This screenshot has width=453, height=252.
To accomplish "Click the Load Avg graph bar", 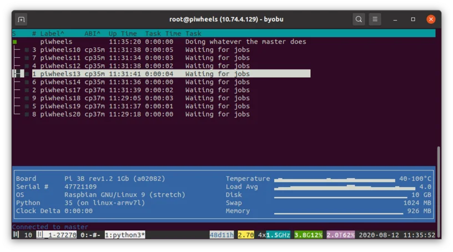I will tap(345, 188).
